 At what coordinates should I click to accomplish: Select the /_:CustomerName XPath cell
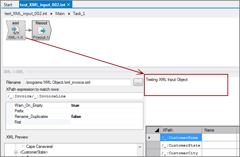[x=181, y=138]
